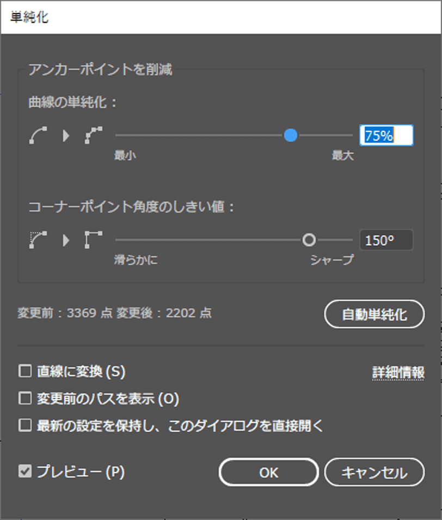
Task: Click the rounded corner point icon
Action: [38, 240]
